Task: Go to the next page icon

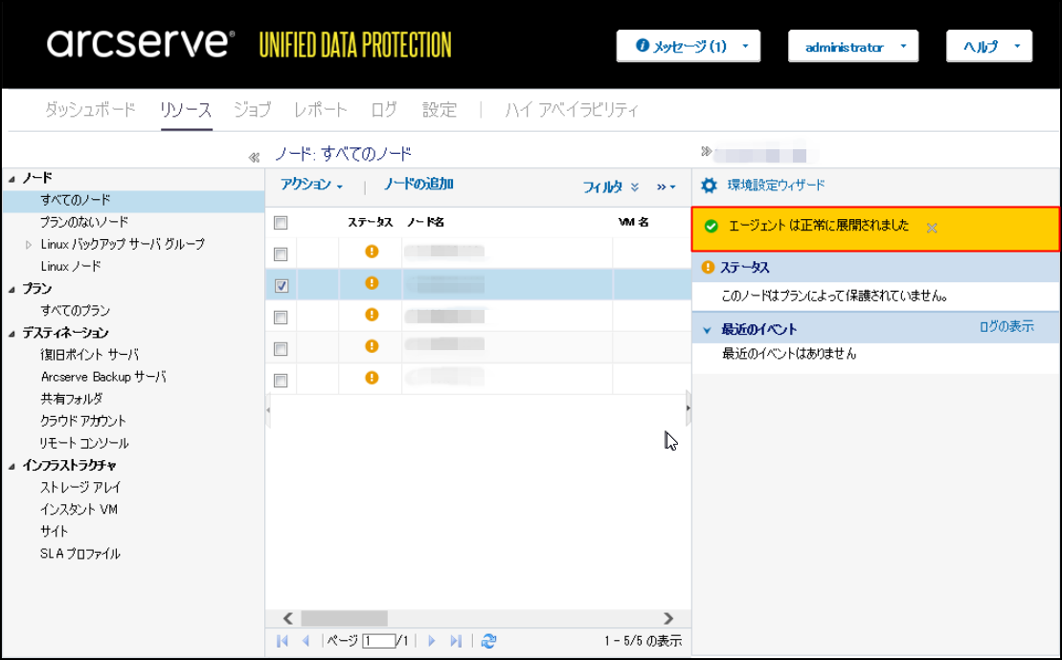Action: [x=432, y=640]
